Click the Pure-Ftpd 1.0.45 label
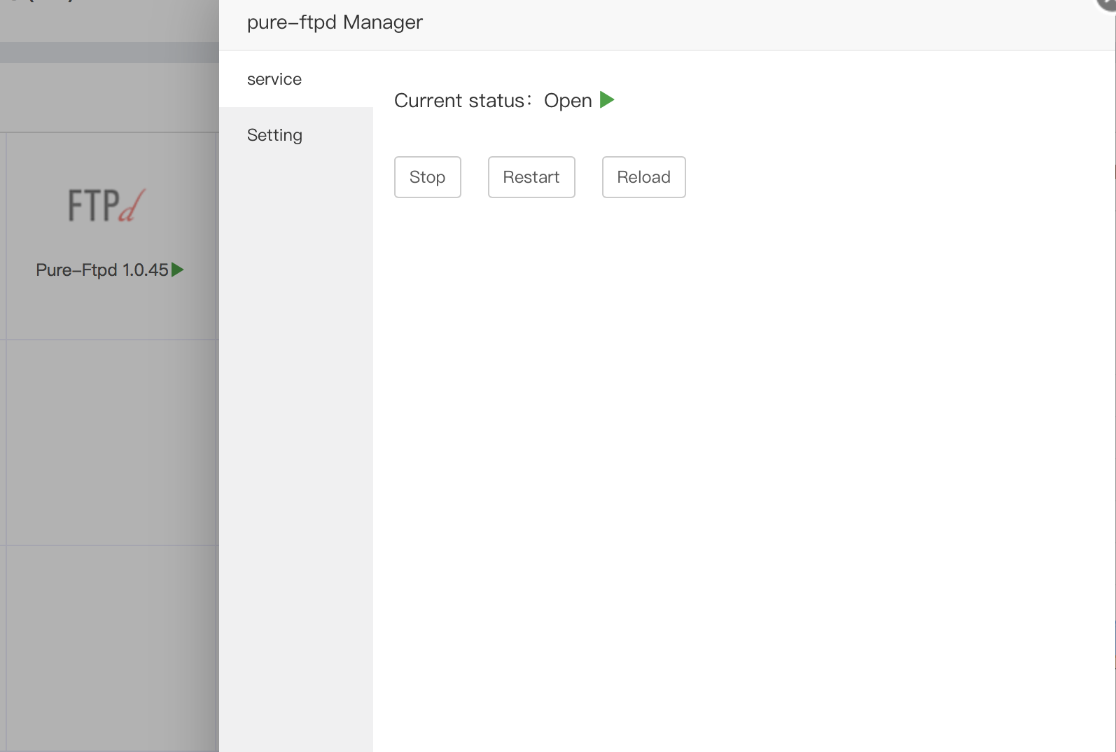 point(102,270)
